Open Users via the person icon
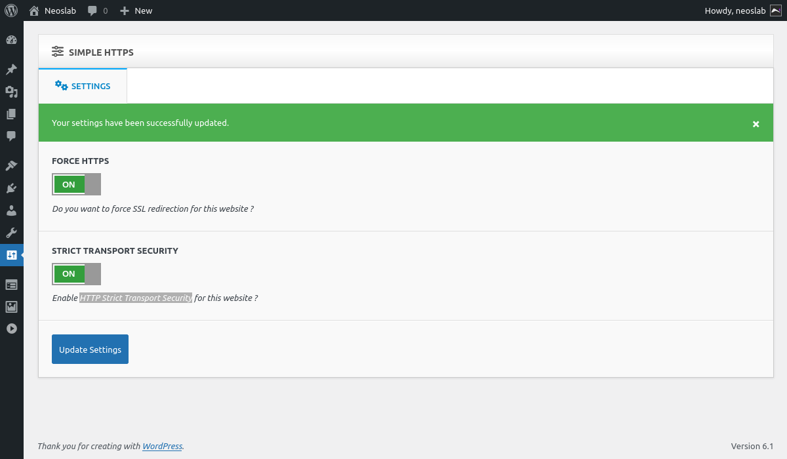787x459 pixels. [11, 210]
